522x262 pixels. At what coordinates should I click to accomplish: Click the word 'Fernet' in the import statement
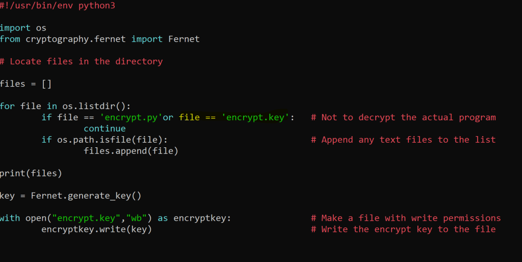(x=184, y=39)
